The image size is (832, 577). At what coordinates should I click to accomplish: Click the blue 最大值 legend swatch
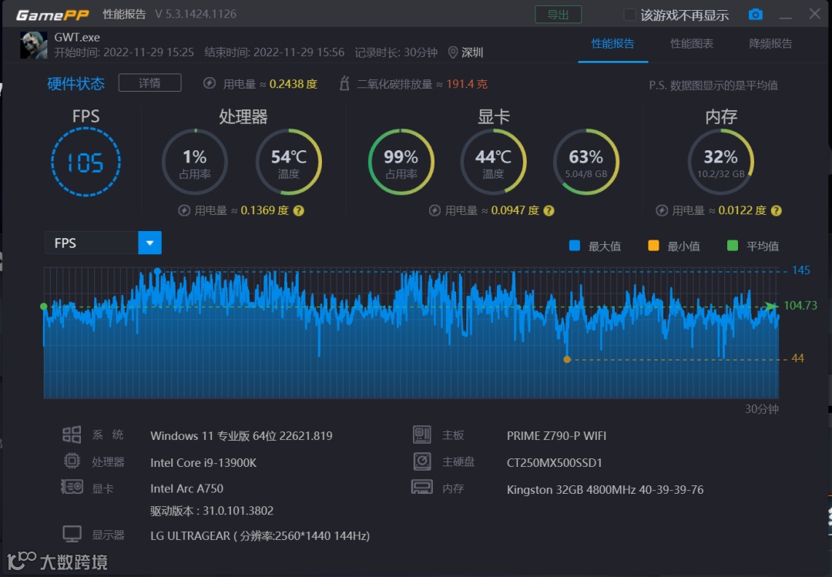coord(575,246)
